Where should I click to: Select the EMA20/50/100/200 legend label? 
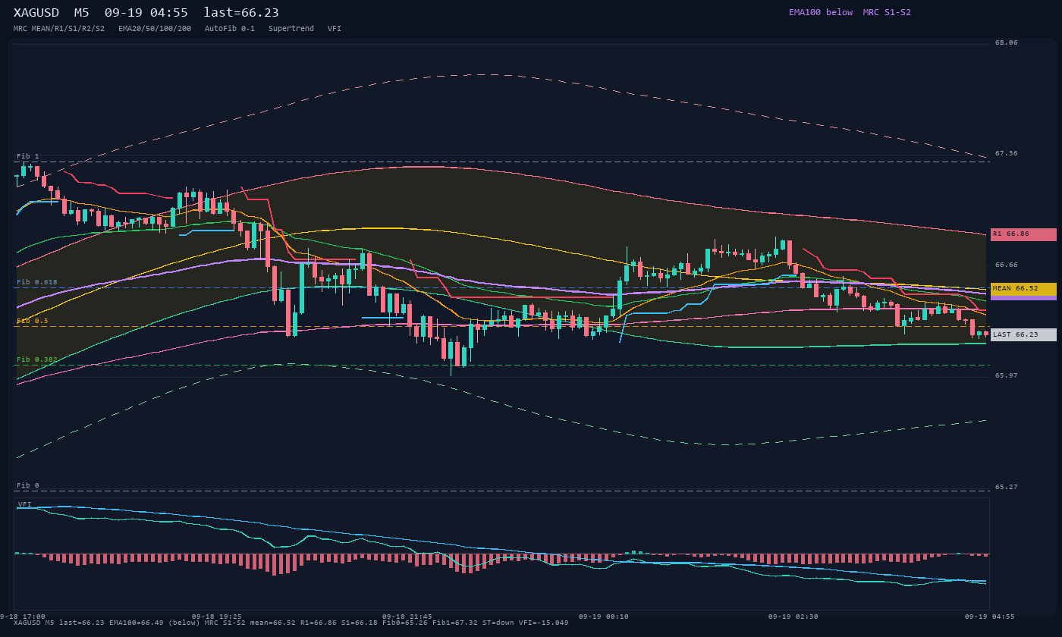click(155, 28)
